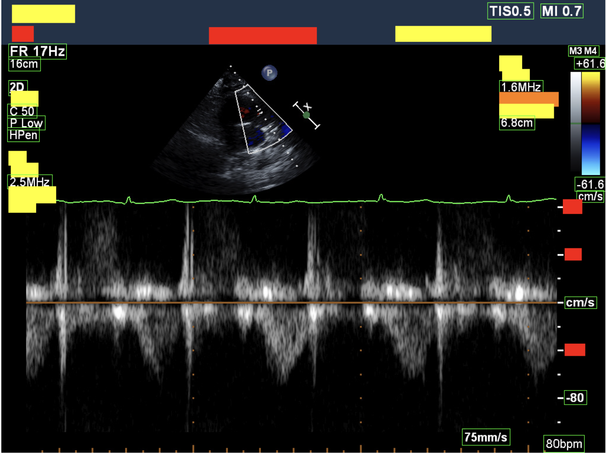Open the M3 M4 transducer selector
This screenshot has width=606, height=453.
pyautogui.click(x=583, y=52)
